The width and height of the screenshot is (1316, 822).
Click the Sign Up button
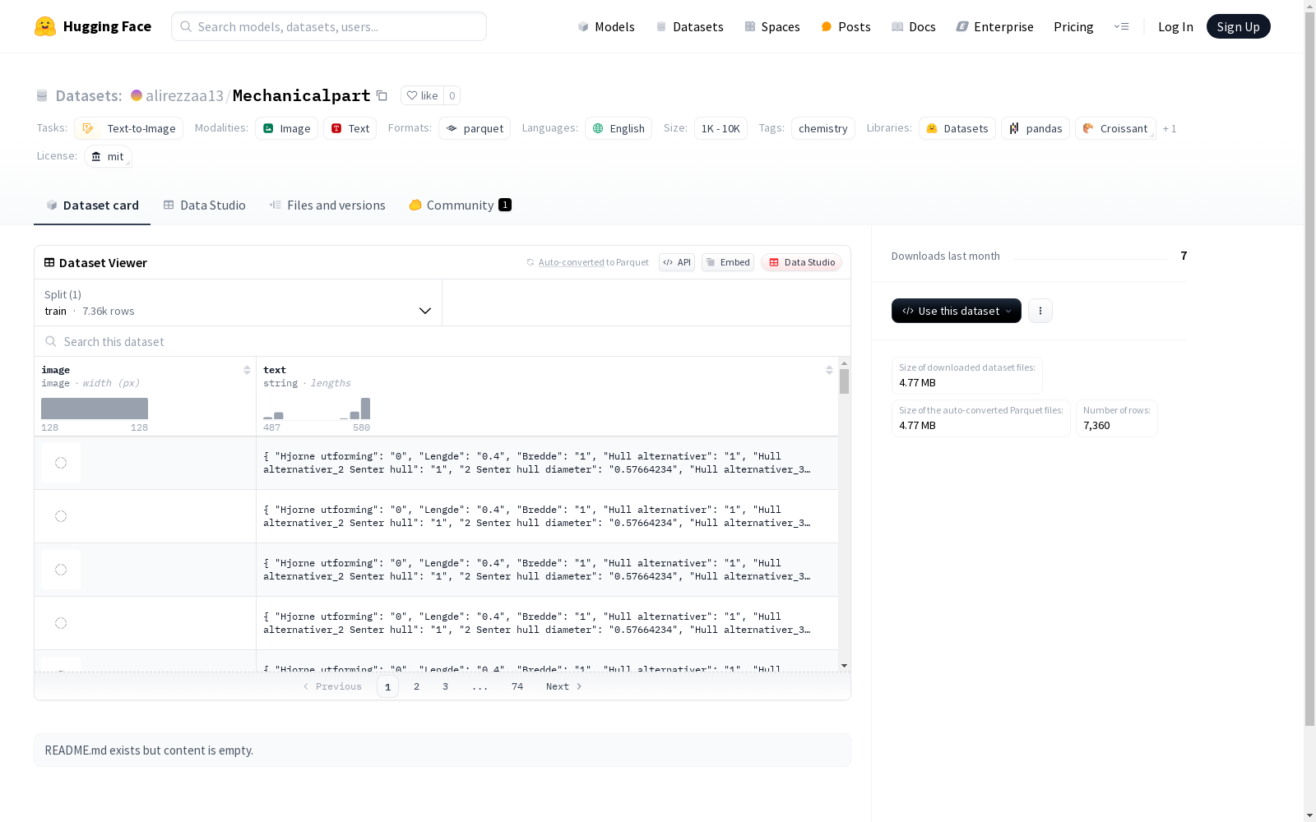1239,26
